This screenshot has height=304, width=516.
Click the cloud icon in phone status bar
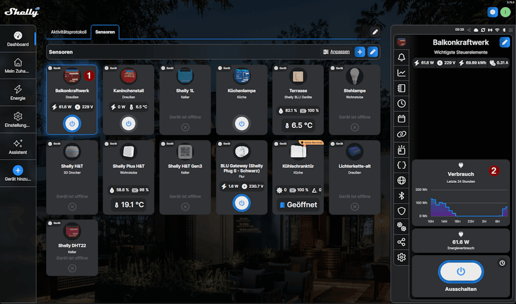point(476,30)
